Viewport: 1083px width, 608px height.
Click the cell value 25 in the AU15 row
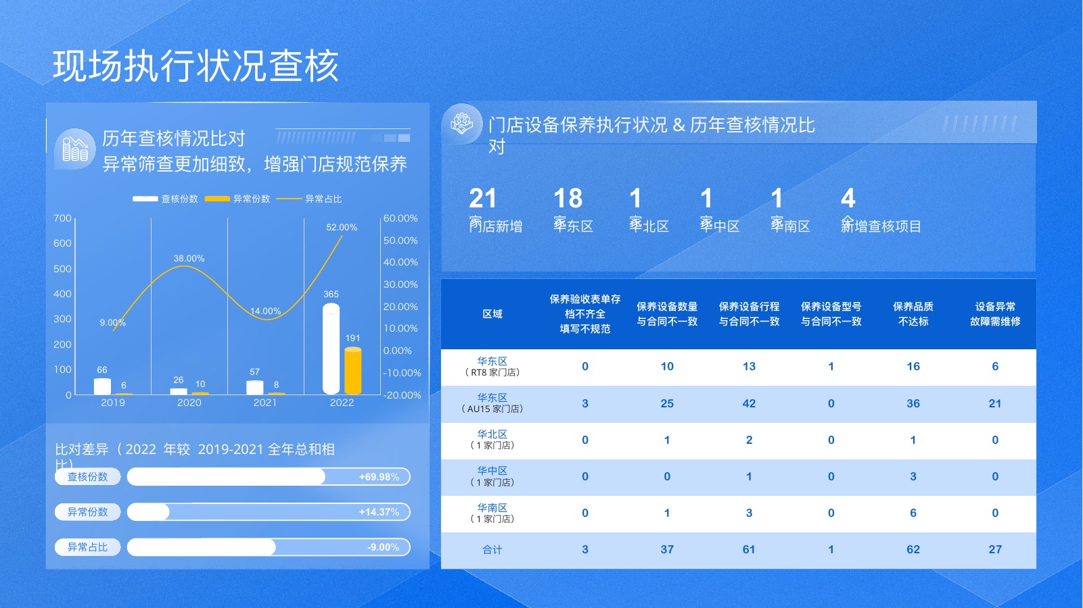click(667, 403)
